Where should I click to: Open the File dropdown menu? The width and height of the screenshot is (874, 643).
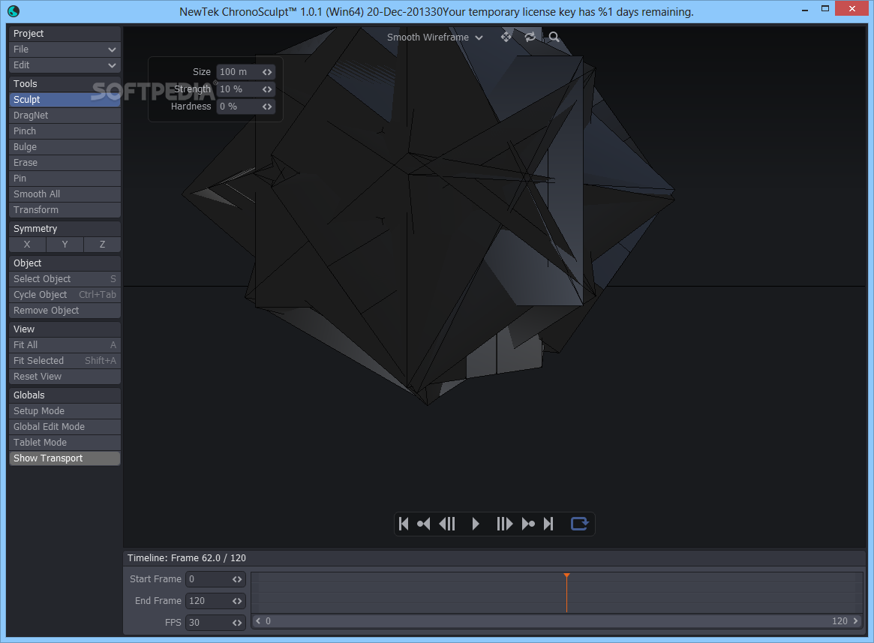pos(65,49)
